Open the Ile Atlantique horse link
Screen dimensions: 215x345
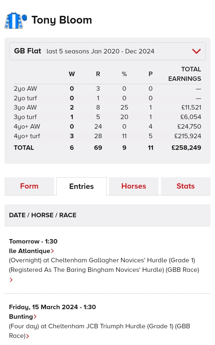(x=30, y=251)
